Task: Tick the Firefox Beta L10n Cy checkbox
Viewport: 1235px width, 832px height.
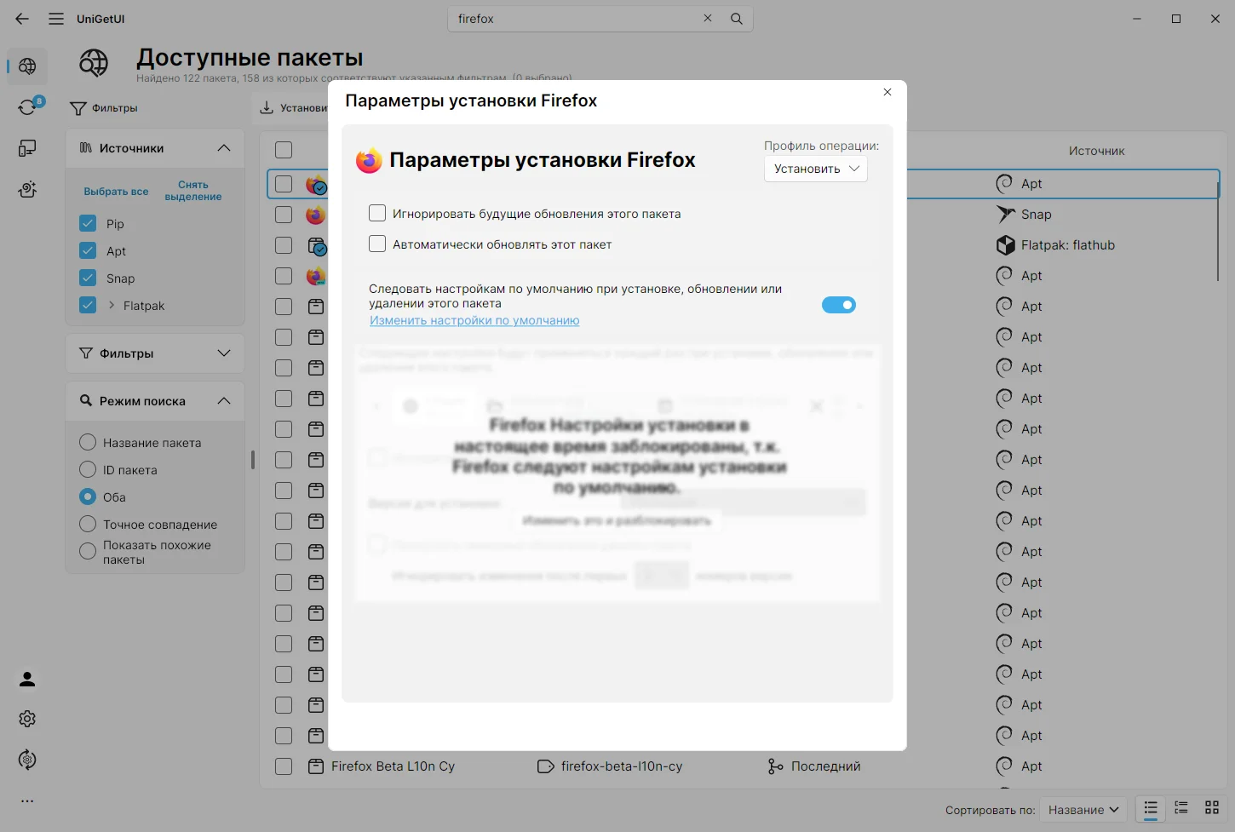Action: click(284, 766)
